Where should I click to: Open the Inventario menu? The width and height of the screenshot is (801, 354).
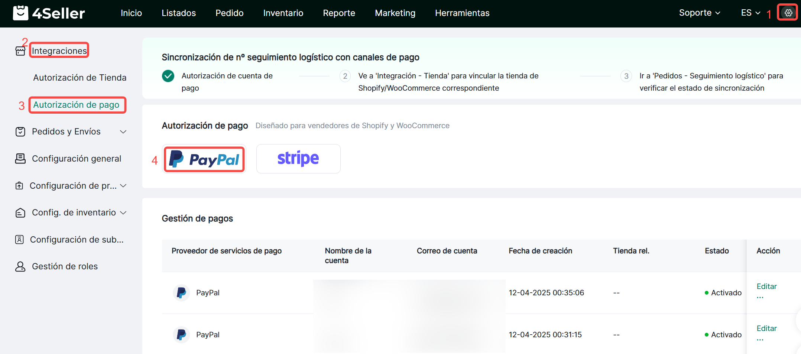click(283, 13)
